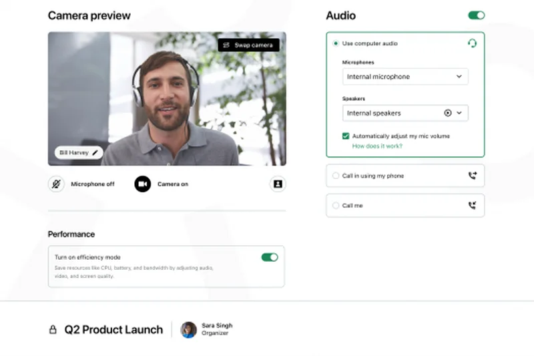Disable efficiency mode toggle
Image resolution: width=534 pixels, height=356 pixels.
pos(270,257)
